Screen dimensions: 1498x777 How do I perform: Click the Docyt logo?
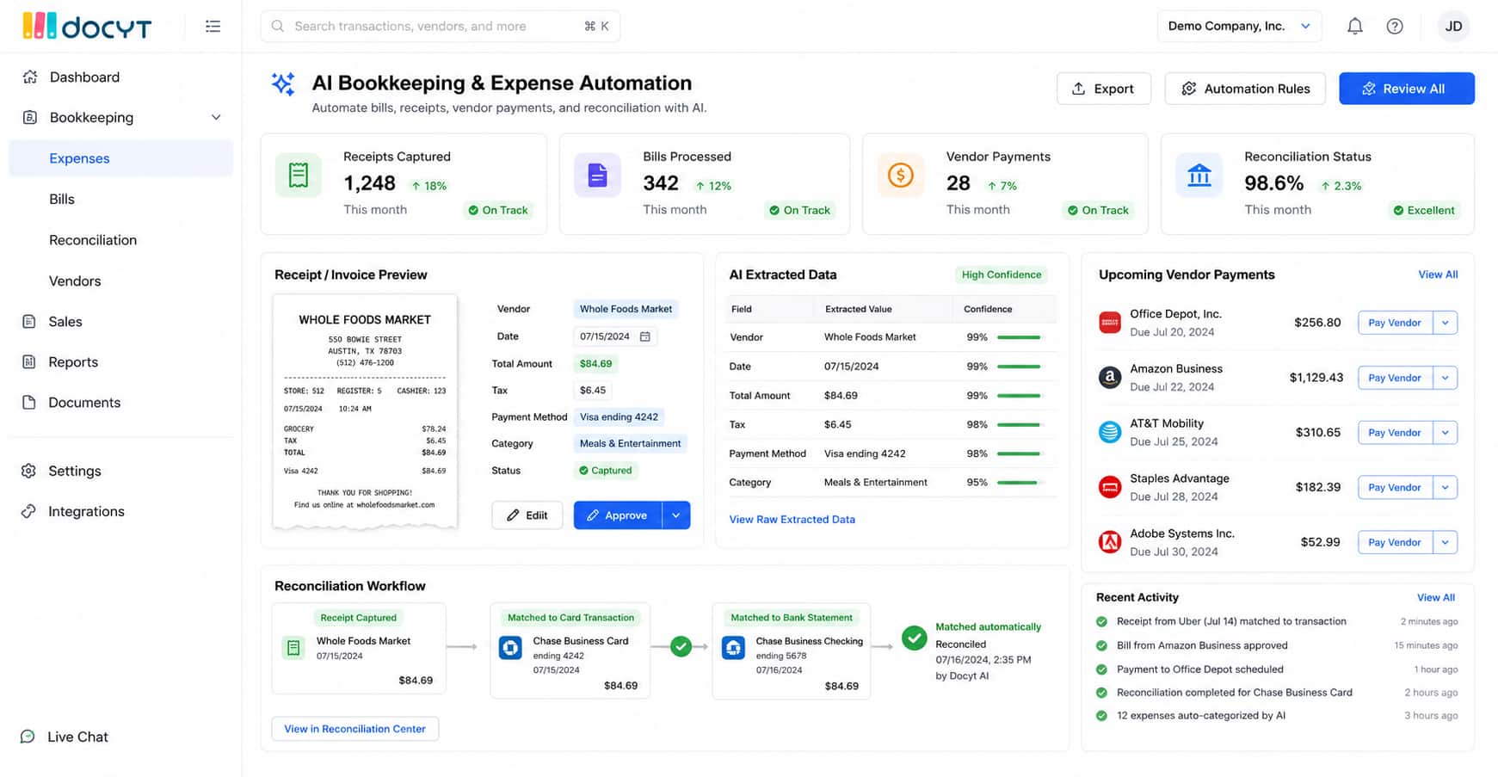[x=87, y=26]
